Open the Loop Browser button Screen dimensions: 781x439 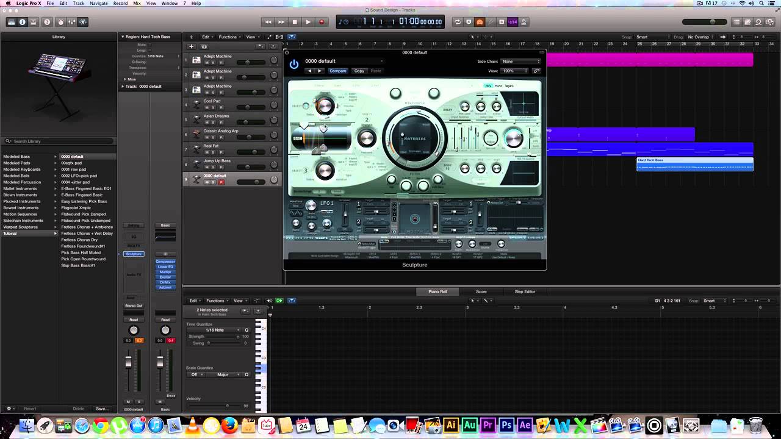[x=758, y=22]
